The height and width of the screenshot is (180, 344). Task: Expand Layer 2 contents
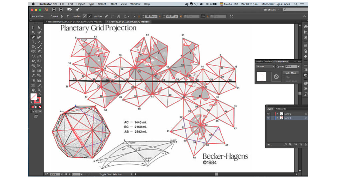click(277, 114)
